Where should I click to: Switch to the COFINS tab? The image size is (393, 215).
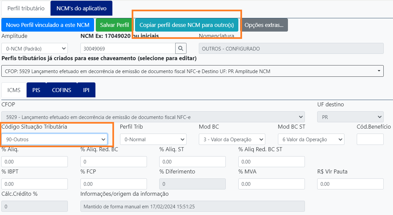coord(62,90)
